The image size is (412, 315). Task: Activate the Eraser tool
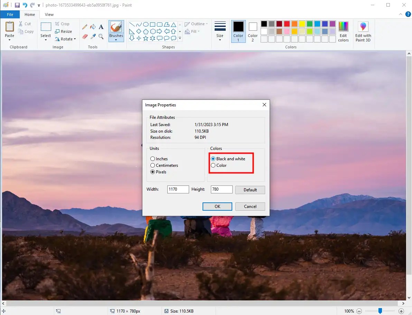[x=85, y=36]
